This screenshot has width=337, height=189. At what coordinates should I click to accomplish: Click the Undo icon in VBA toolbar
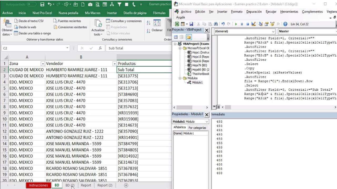pyautogui.click(x=223, y=24)
